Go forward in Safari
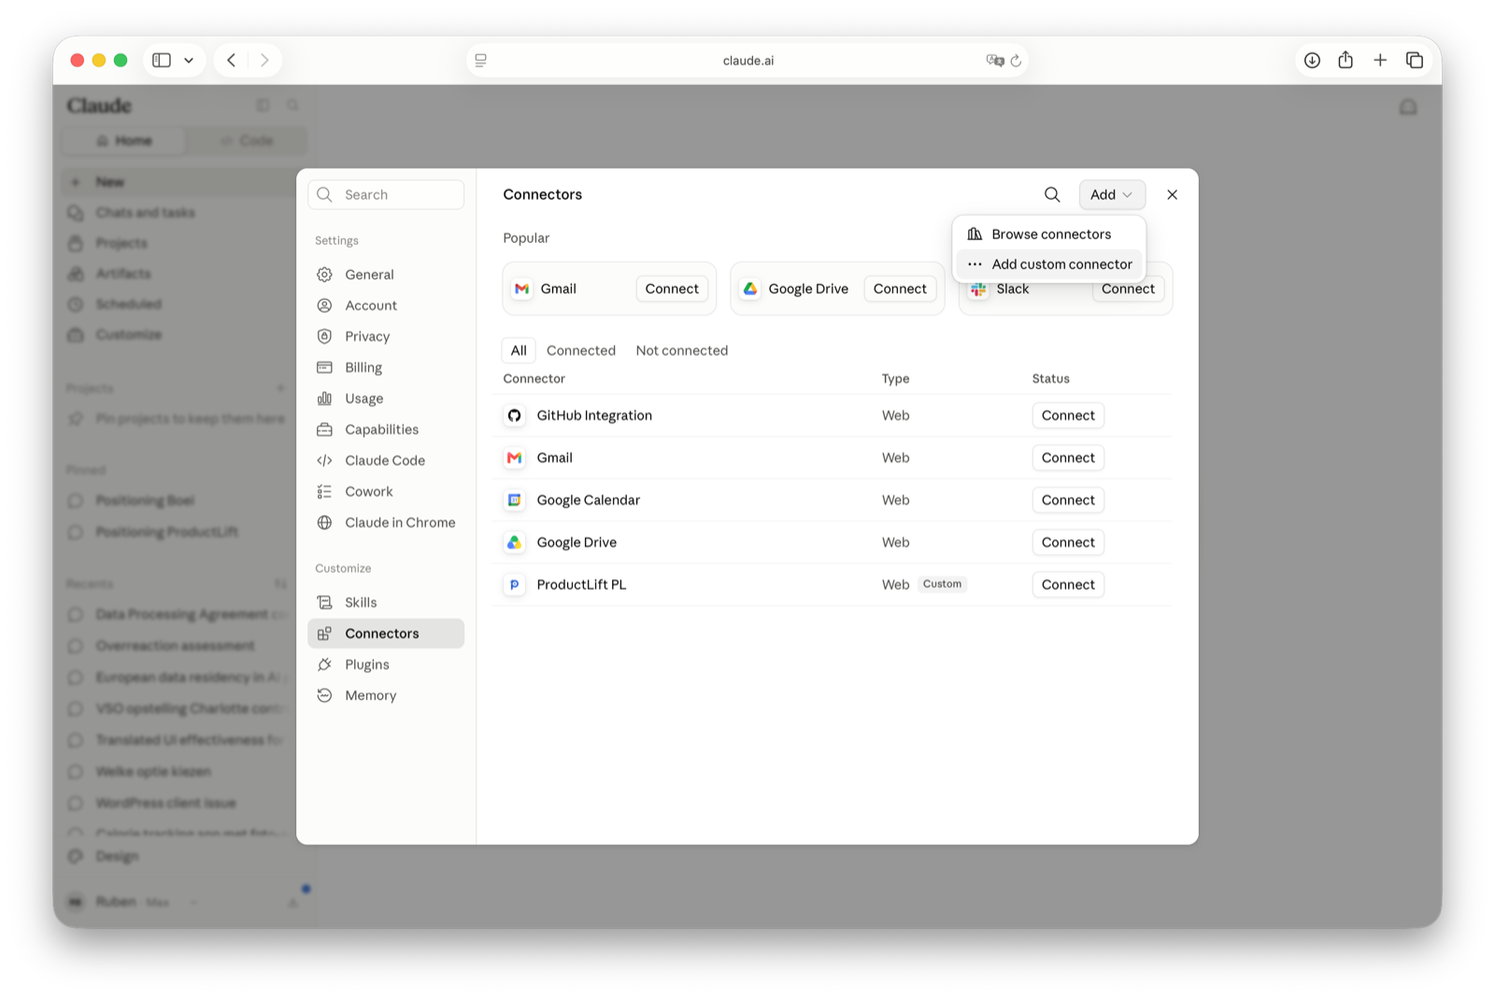 pyautogui.click(x=264, y=60)
